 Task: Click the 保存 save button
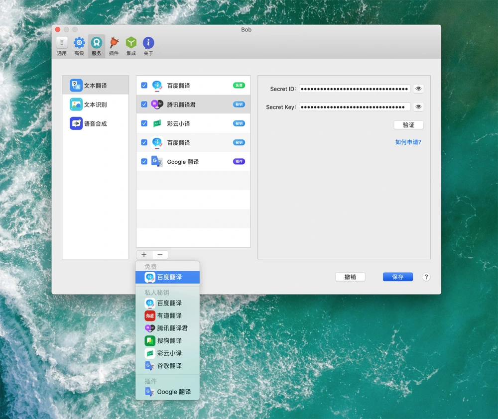click(x=397, y=277)
